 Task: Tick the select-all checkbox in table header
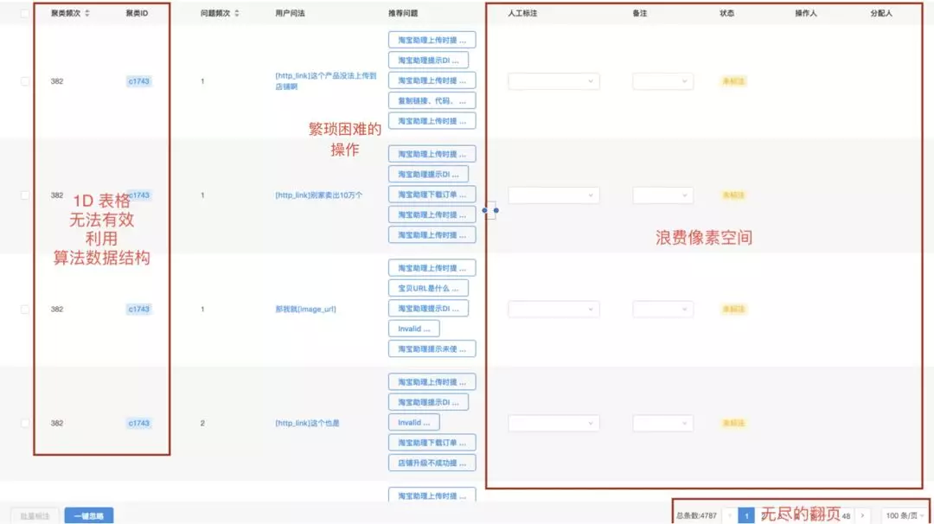click(x=24, y=13)
